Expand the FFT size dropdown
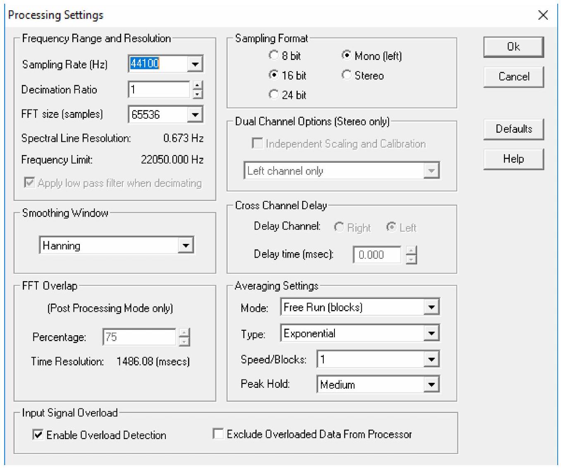Viewport: 561px width, 468px height. 195,115
